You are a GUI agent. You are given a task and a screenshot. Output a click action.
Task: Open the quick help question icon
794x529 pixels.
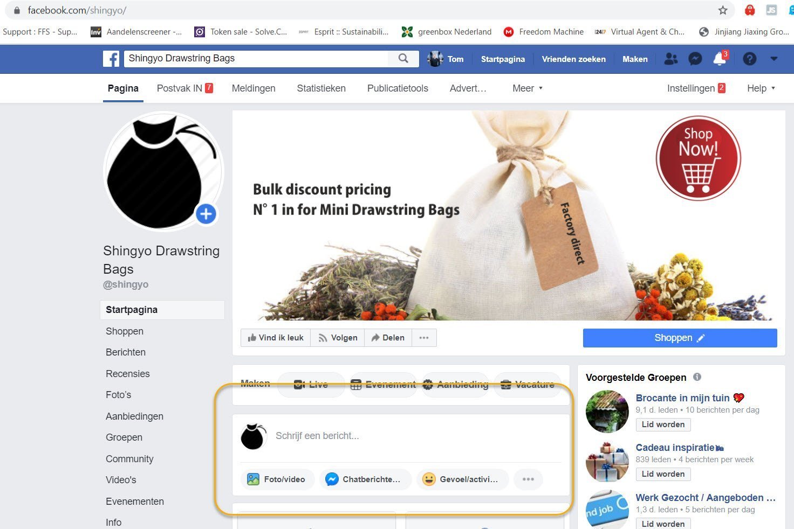749,59
